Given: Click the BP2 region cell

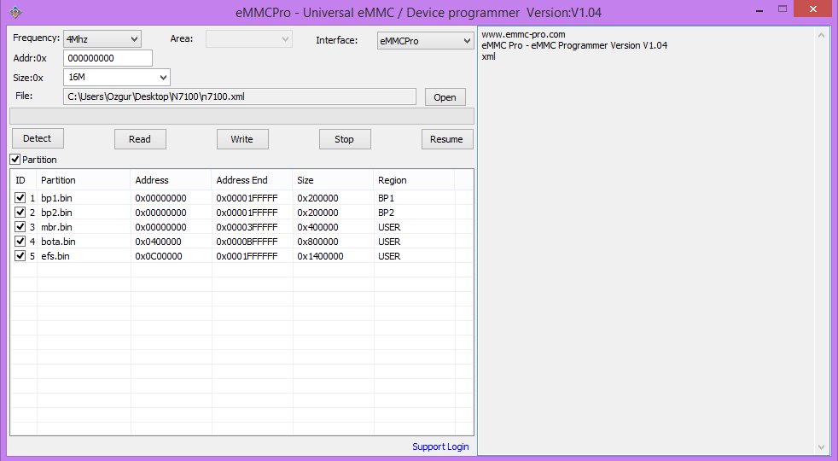Looking at the screenshot, I should 387,213.
